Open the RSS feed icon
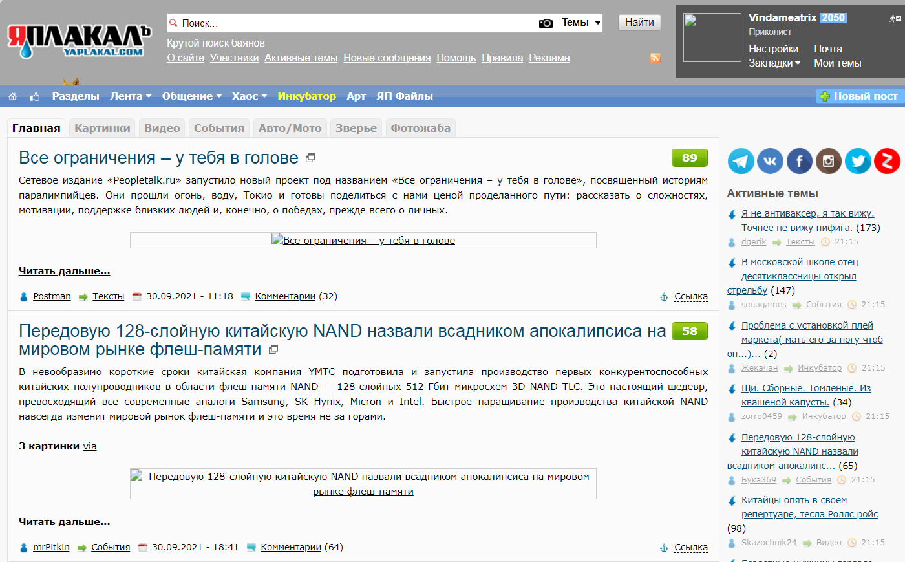905x562 pixels. tap(655, 58)
